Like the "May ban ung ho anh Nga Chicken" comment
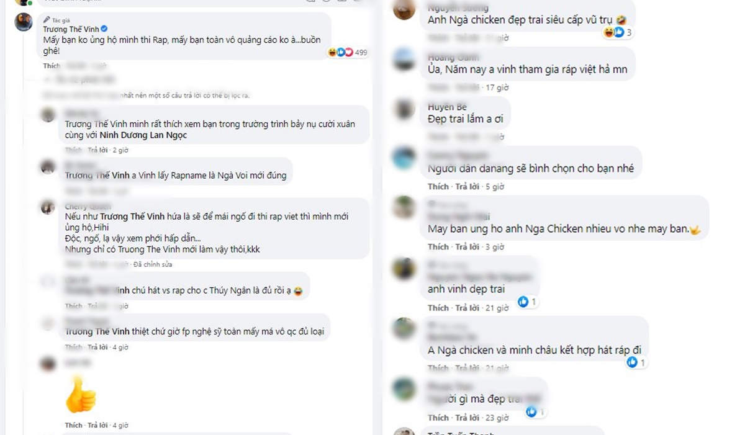 tap(438, 246)
